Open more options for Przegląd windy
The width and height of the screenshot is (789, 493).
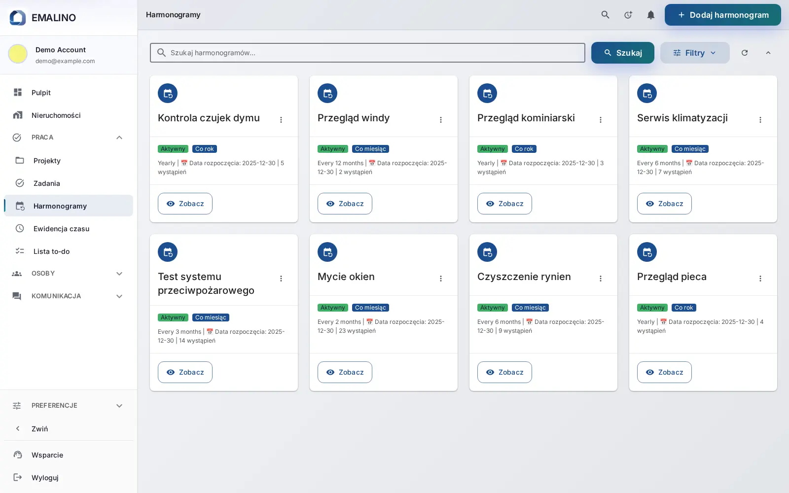pyautogui.click(x=441, y=120)
